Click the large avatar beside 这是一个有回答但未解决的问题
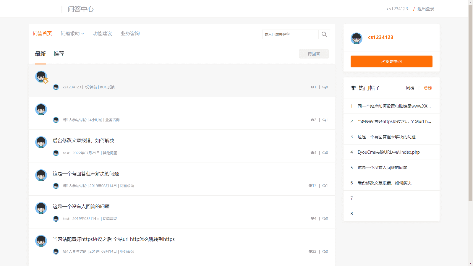 [x=41, y=175]
